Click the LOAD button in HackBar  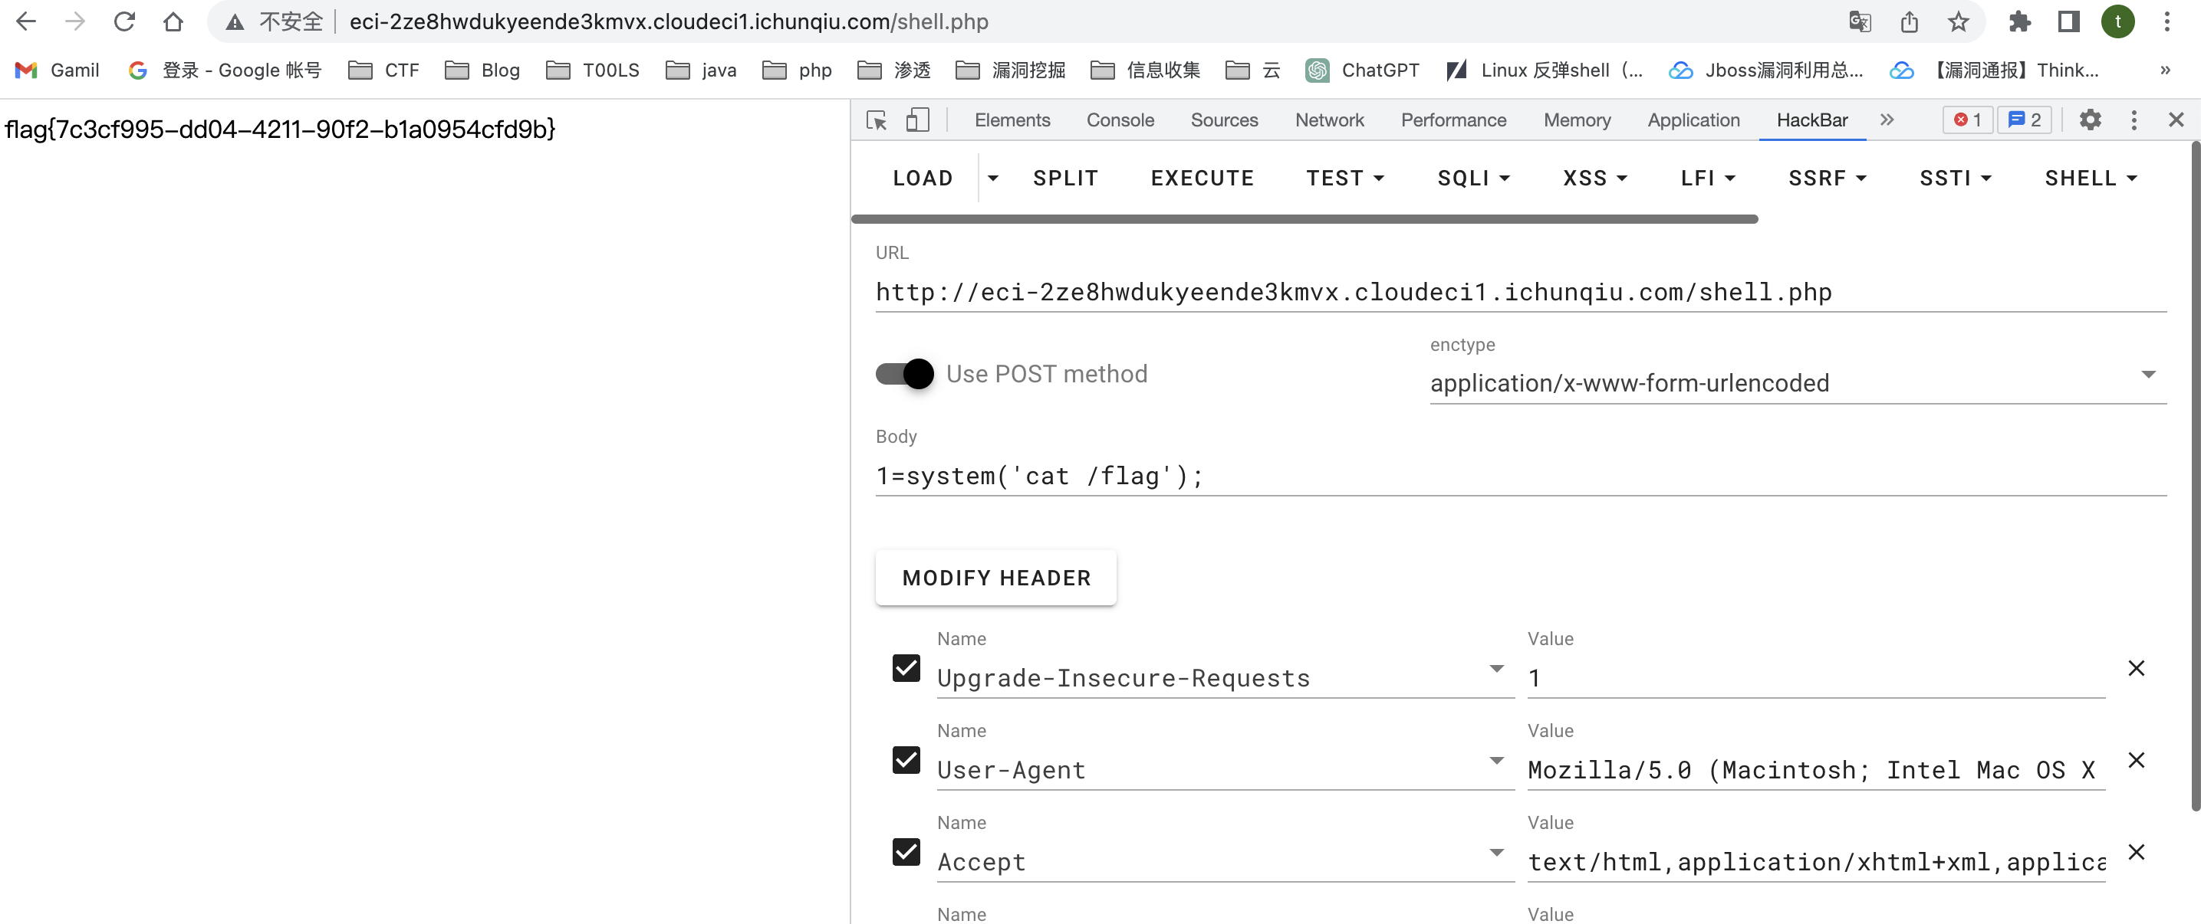coord(923,179)
